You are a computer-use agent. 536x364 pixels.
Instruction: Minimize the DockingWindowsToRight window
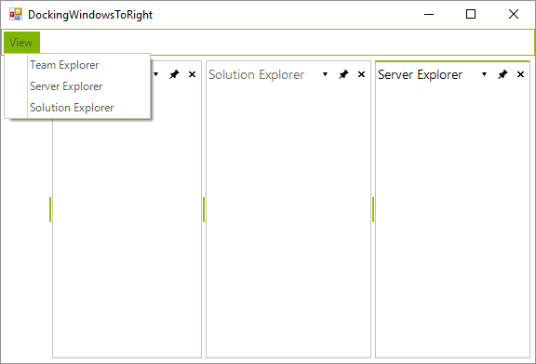(x=429, y=14)
